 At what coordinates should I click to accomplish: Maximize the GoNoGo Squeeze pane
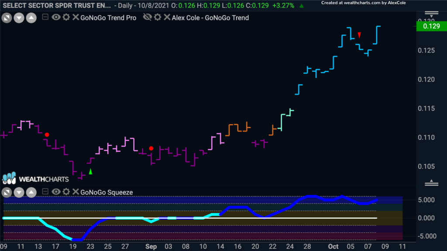[x=7, y=193]
